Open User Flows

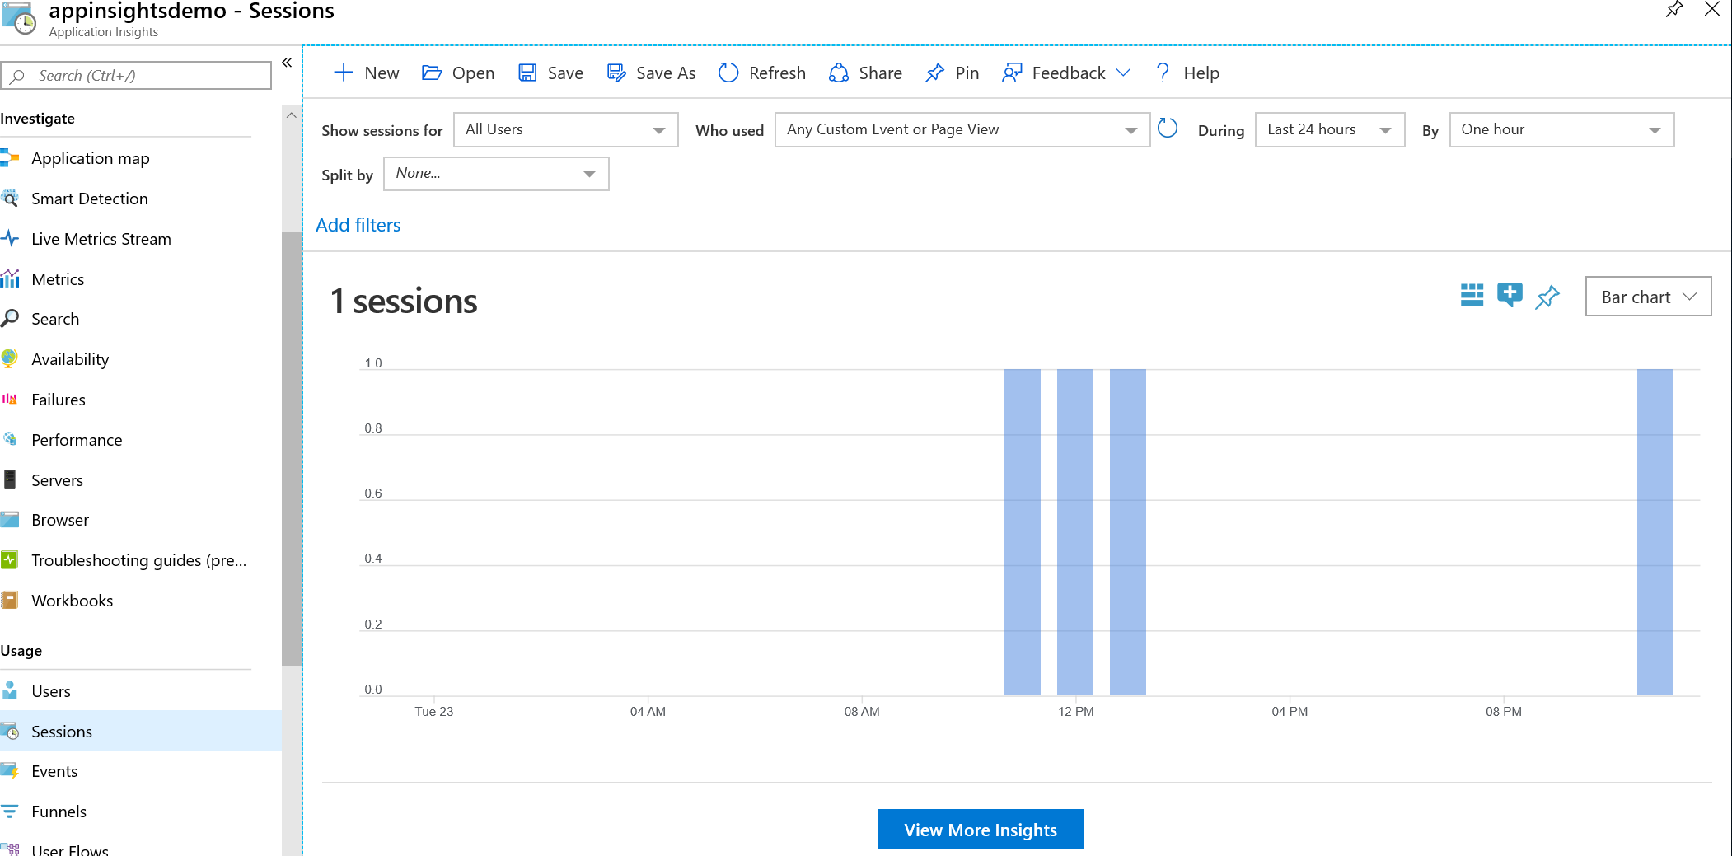pos(69,849)
